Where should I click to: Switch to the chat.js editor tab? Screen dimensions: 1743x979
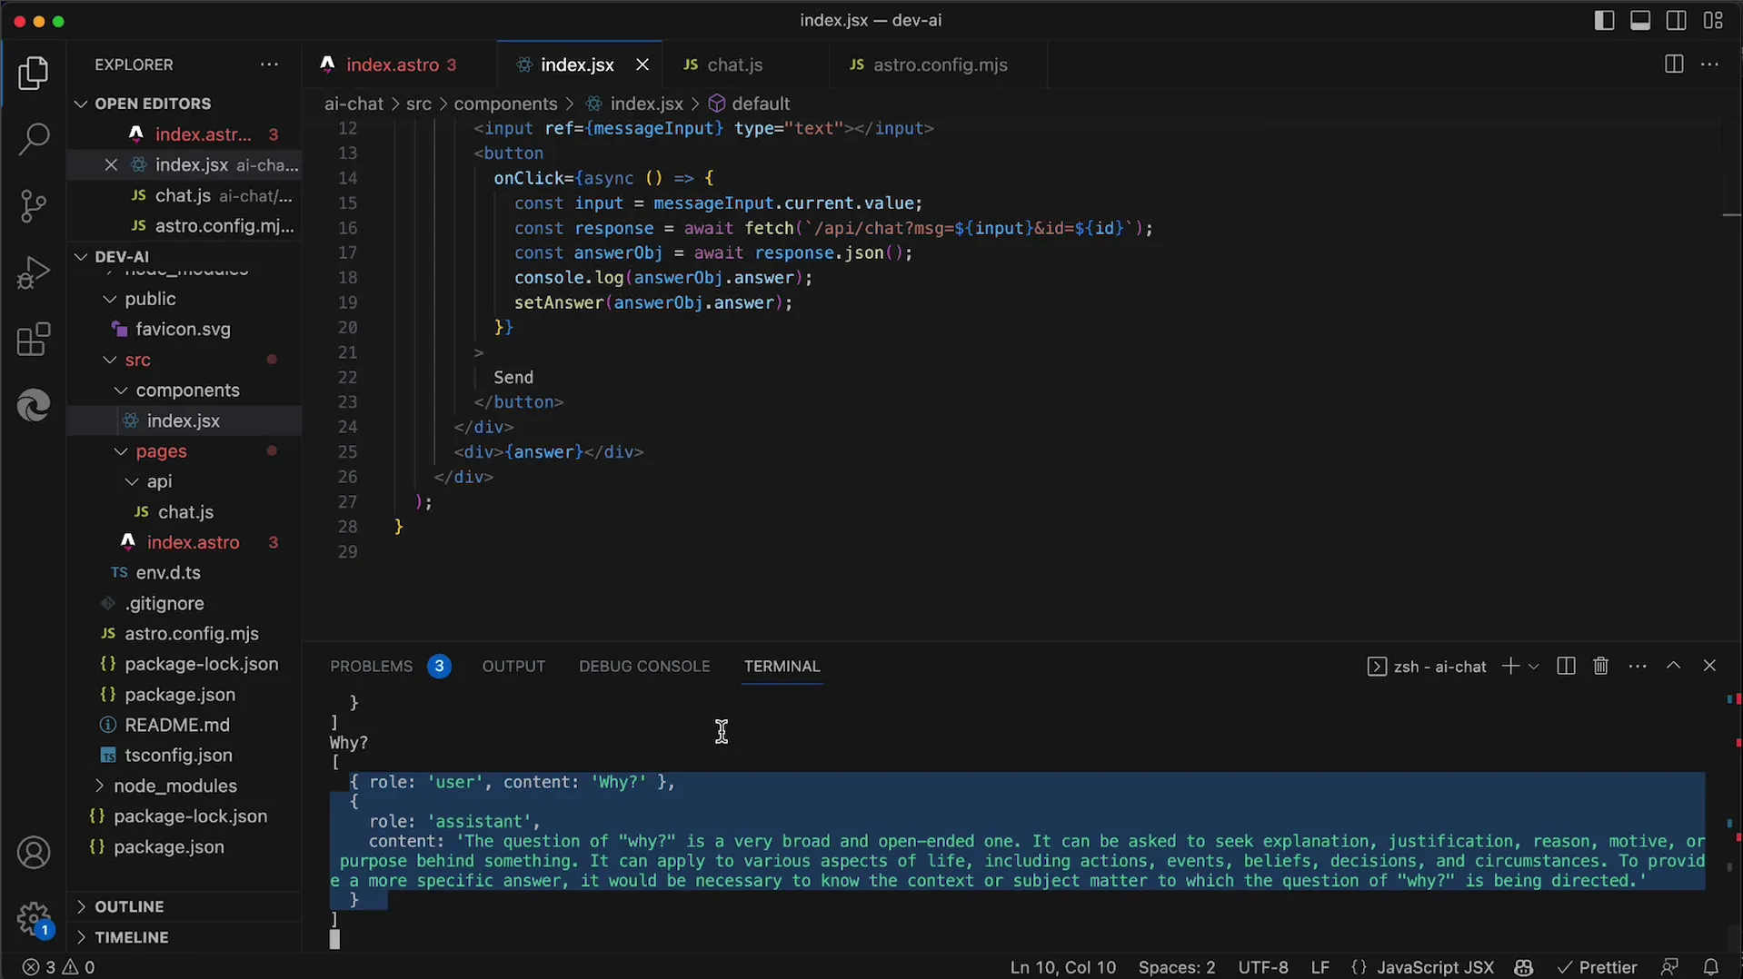pos(734,64)
